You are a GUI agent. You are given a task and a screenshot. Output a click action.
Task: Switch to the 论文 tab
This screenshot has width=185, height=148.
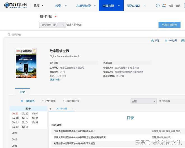(x=22, y=92)
